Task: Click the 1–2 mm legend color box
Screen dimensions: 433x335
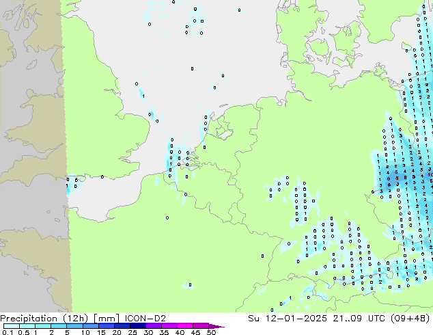Action: click(x=43, y=326)
